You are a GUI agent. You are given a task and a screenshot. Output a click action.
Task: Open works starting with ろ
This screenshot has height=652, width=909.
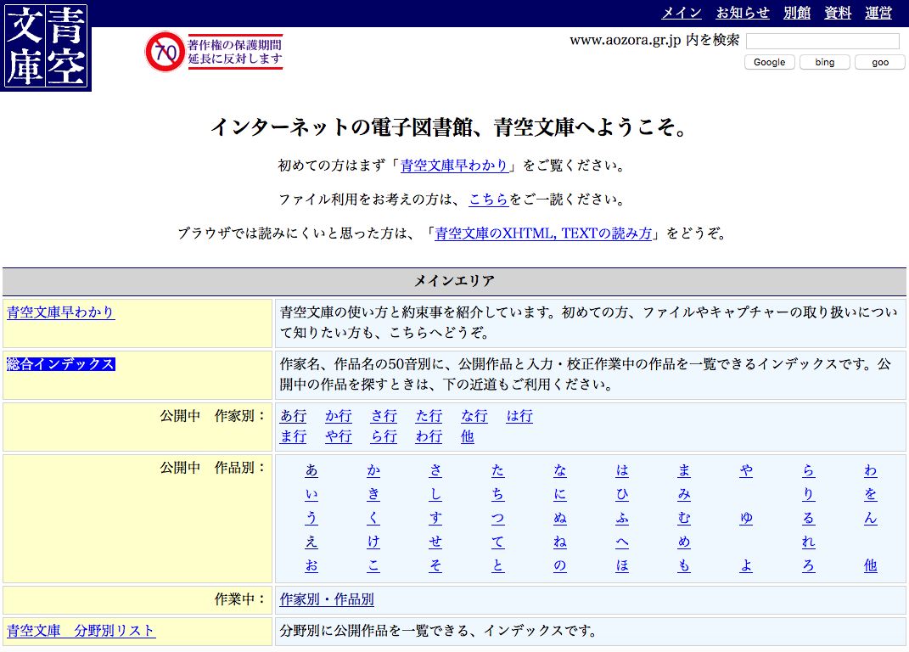click(x=809, y=565)
